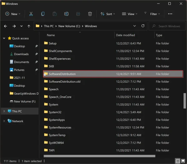Click the pin icon beside Pictures

(36, 70)
